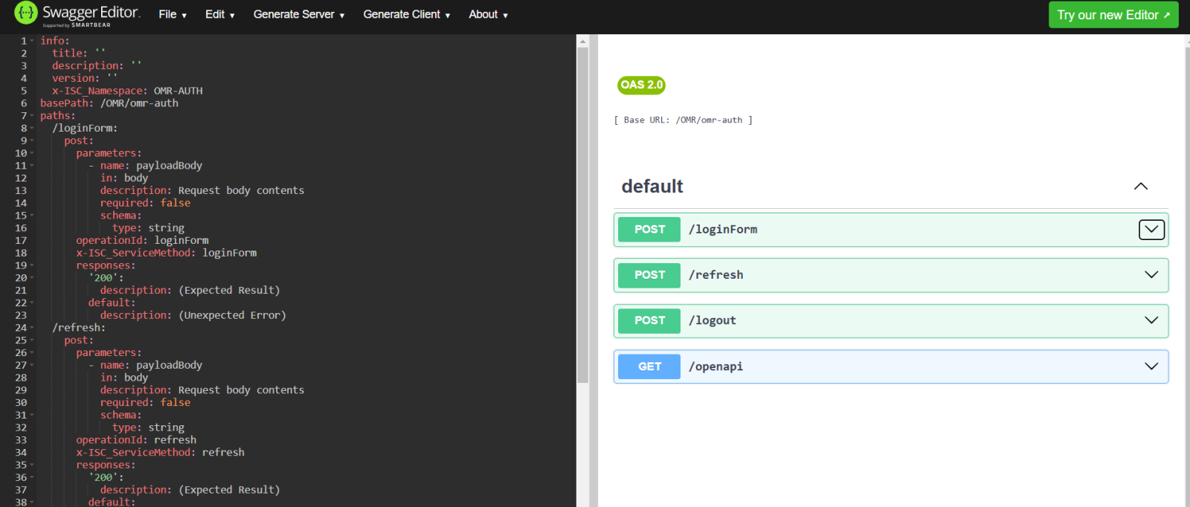The height and width of the screenshot is (507, 1190).
Task: Fold the info block at line 1
Action: 32,41
